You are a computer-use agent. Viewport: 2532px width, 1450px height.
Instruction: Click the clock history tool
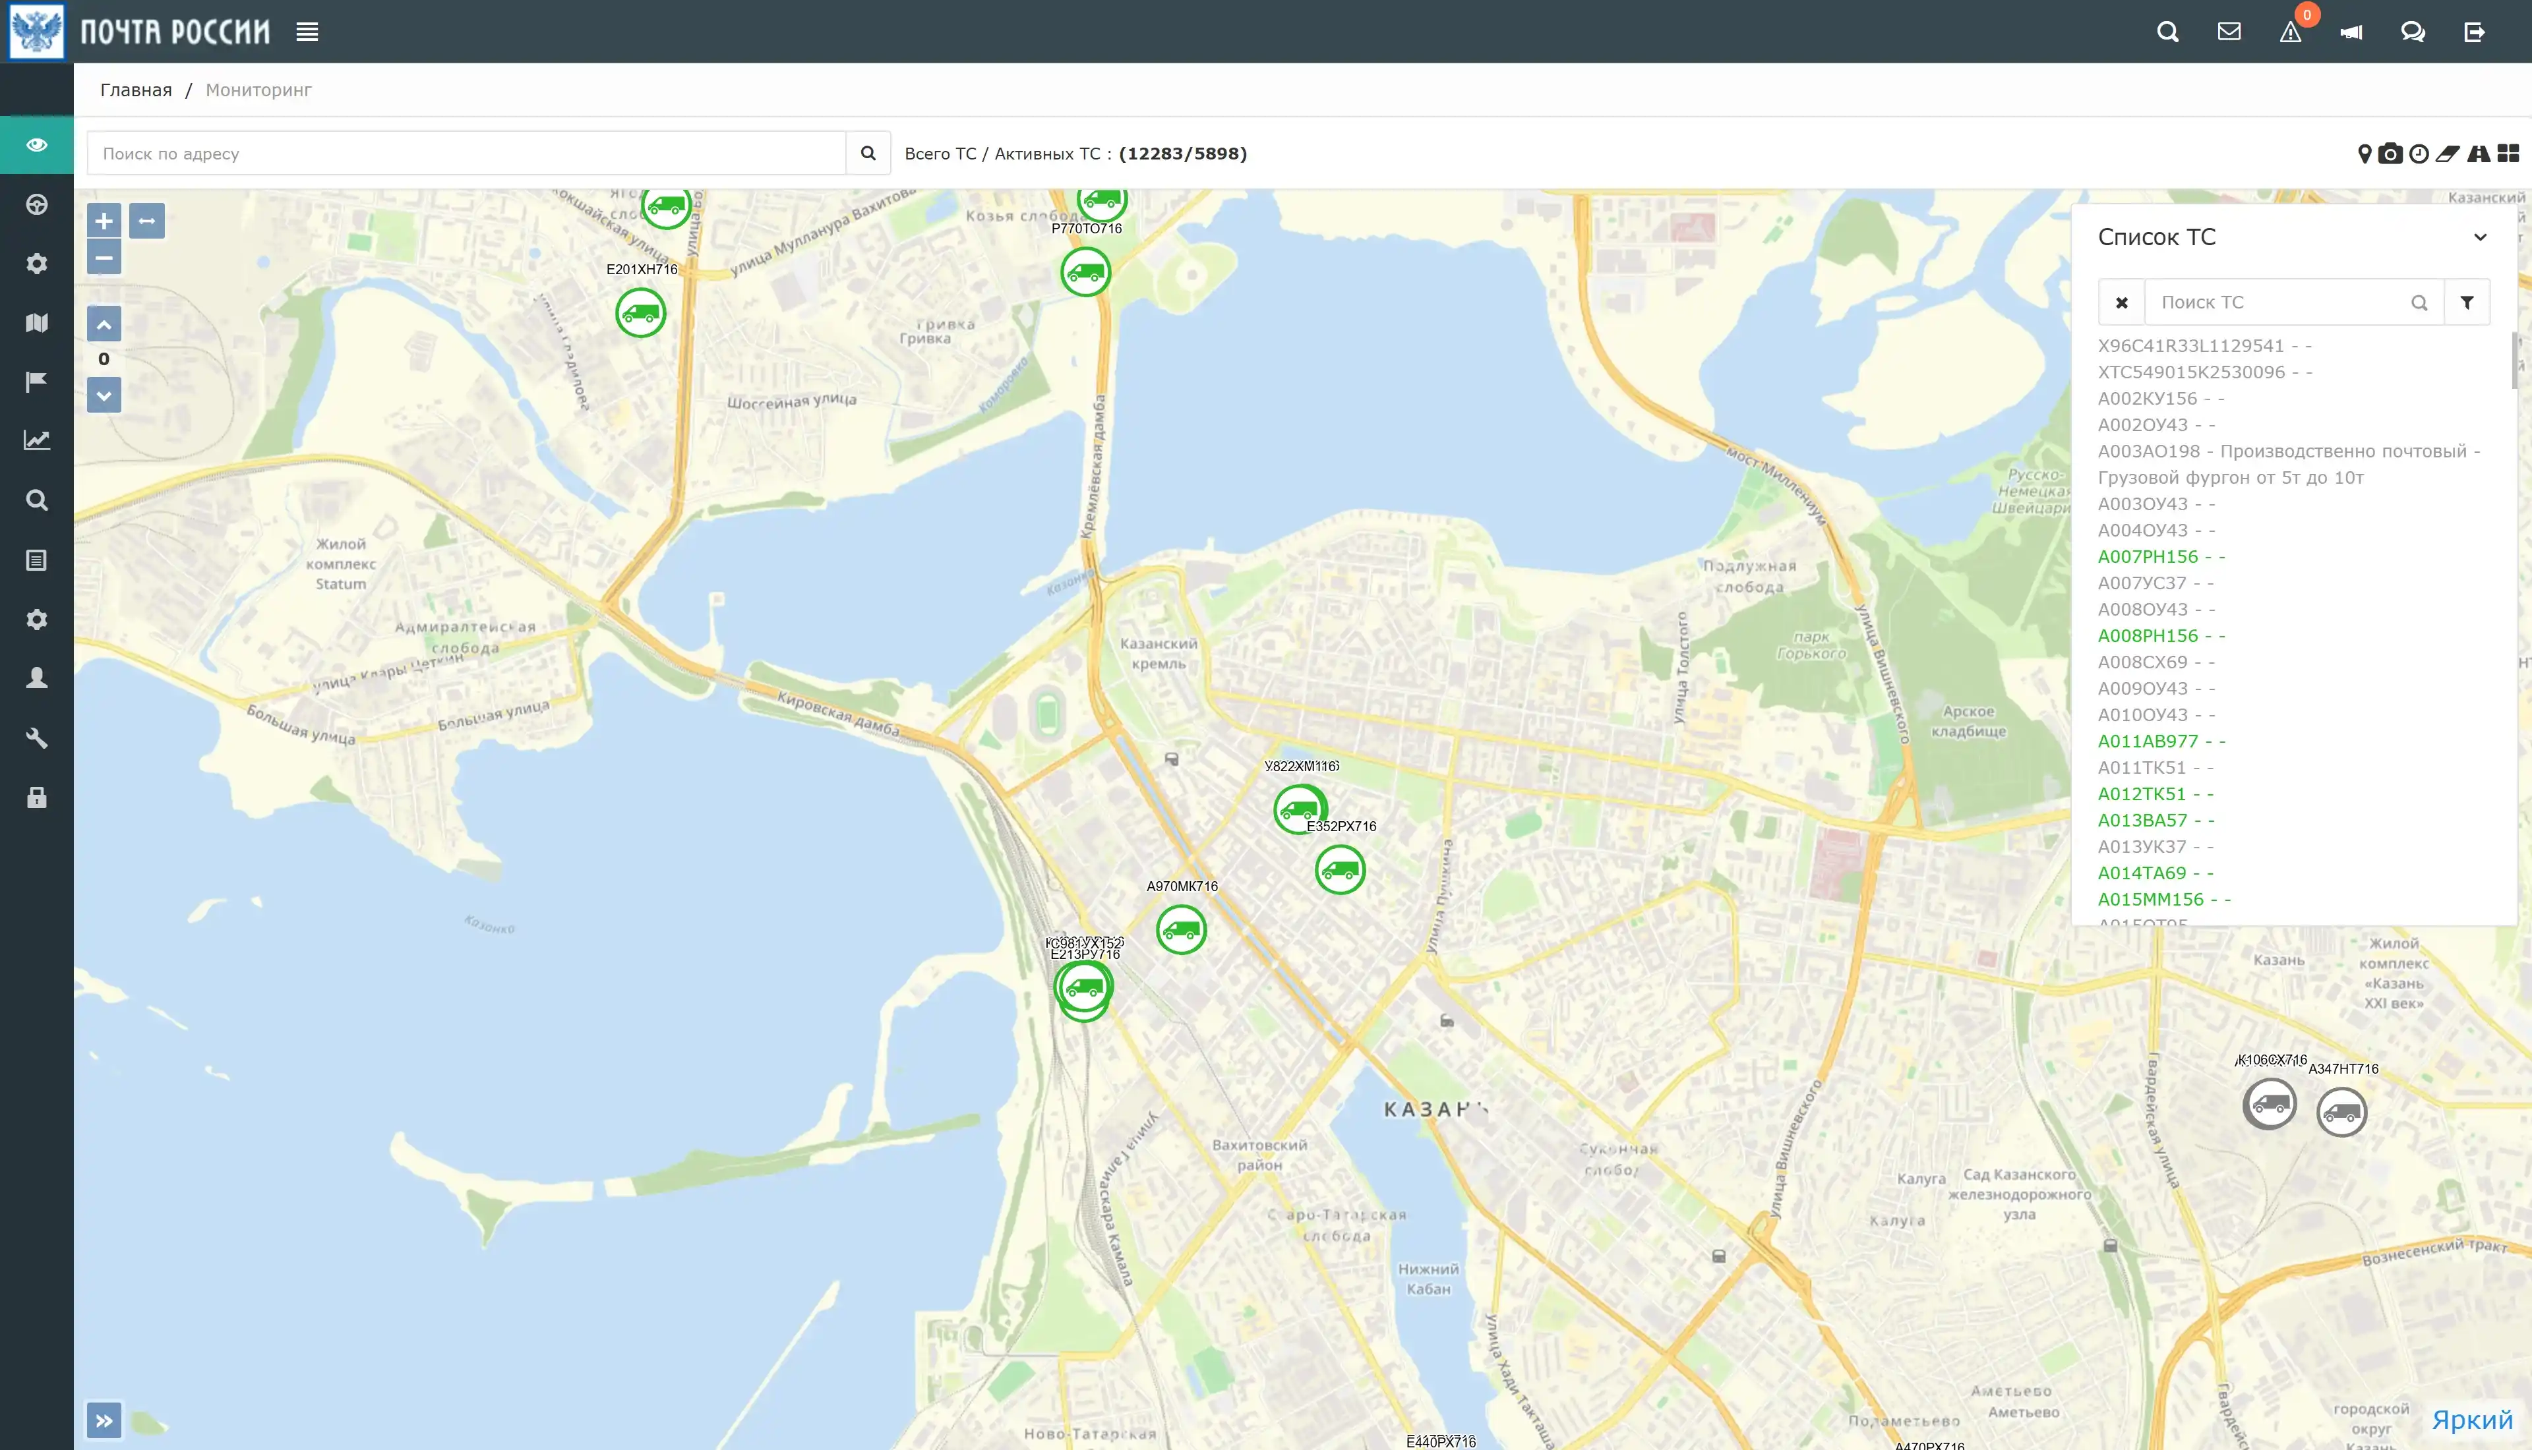[x=2419, y=154]
